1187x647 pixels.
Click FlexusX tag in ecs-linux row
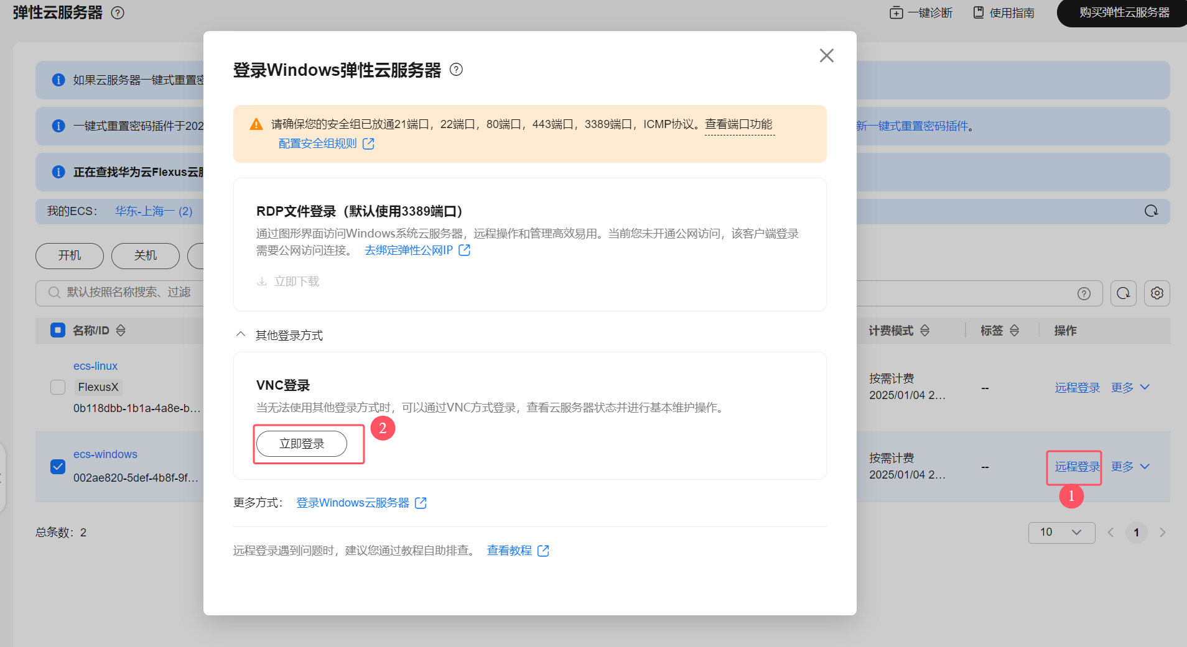click(98, 387)
